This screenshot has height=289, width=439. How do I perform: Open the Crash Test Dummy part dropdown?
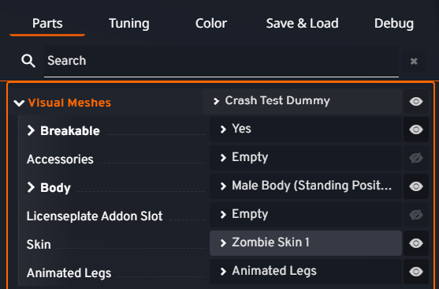coord(302,101)
